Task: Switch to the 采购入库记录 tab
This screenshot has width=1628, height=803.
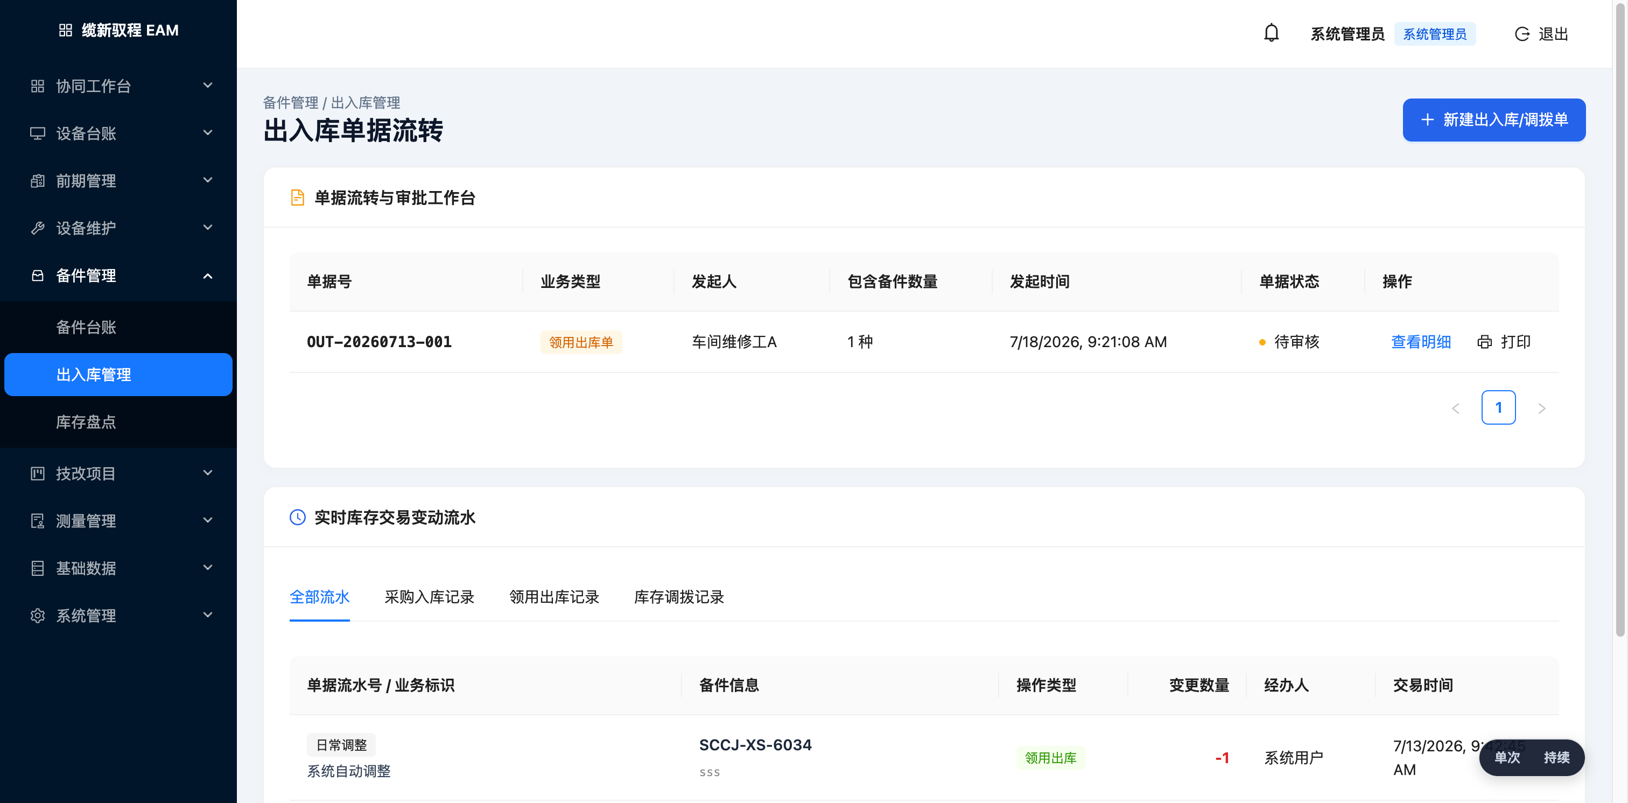Action: click(429, 597)
